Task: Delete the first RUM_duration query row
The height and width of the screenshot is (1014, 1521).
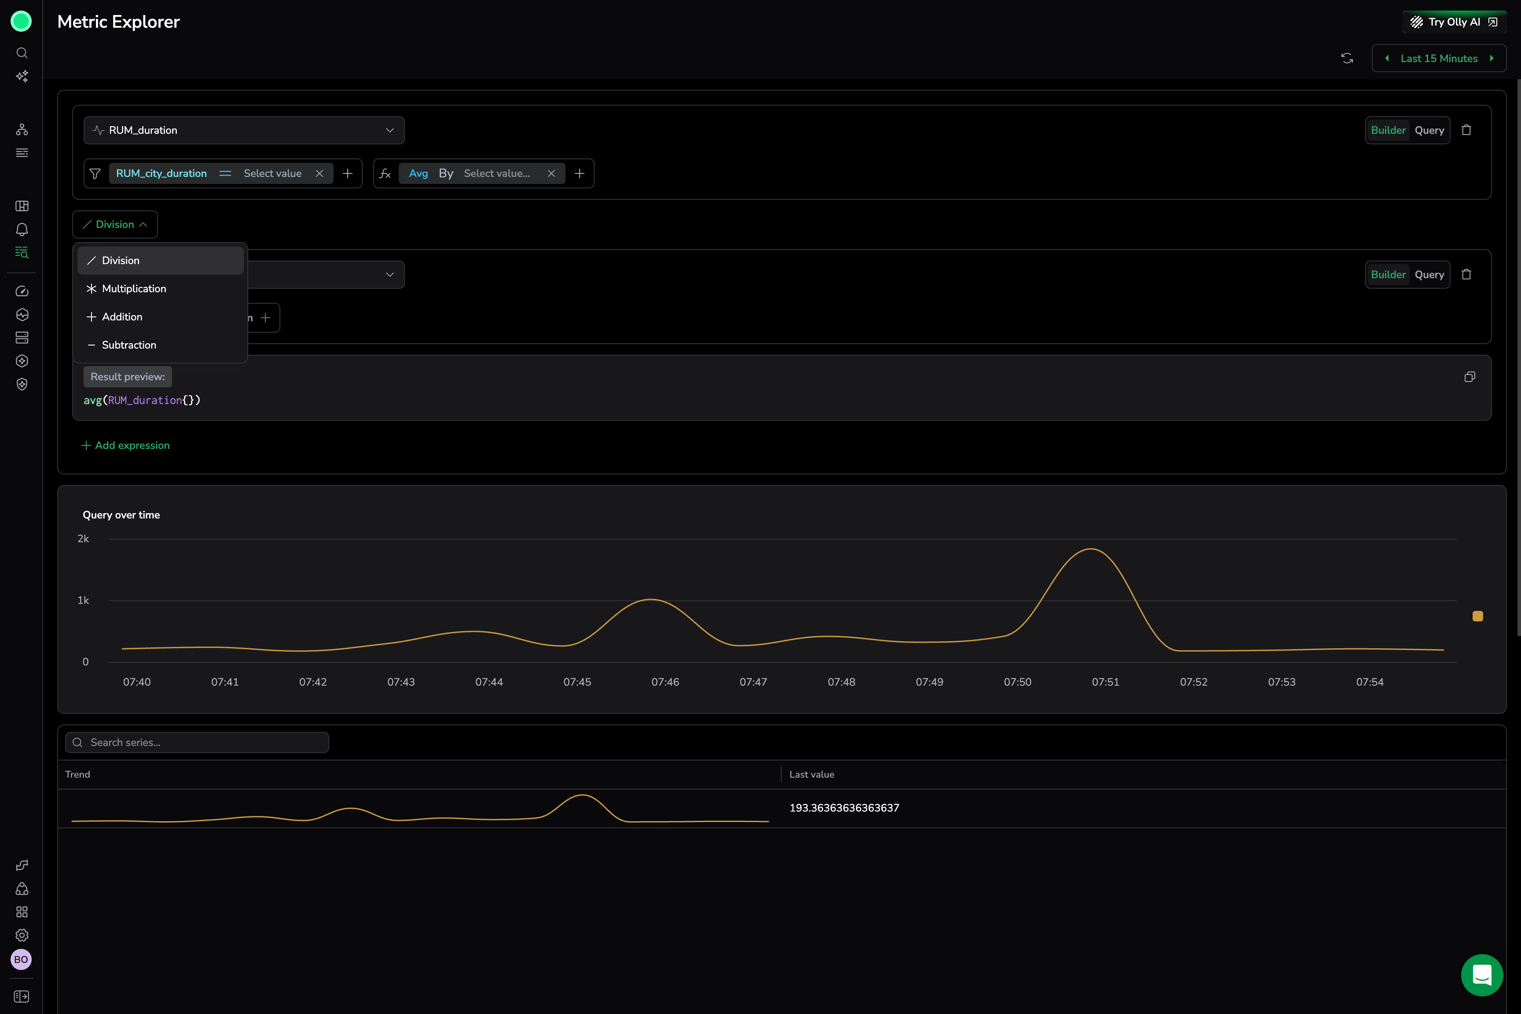Action: [x=1466, y=130]
